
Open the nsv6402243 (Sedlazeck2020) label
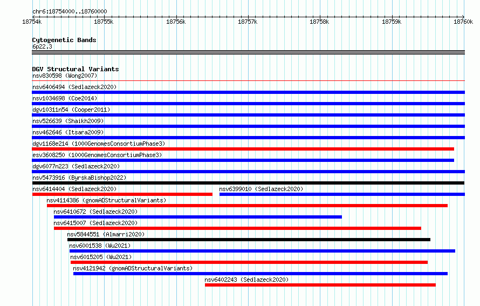pyautogui.click(x=246, y=280)
